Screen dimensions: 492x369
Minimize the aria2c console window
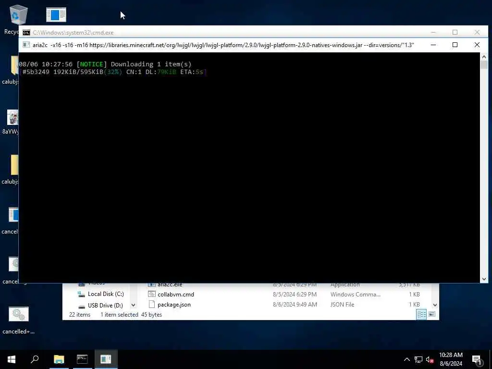coord(433,45)
